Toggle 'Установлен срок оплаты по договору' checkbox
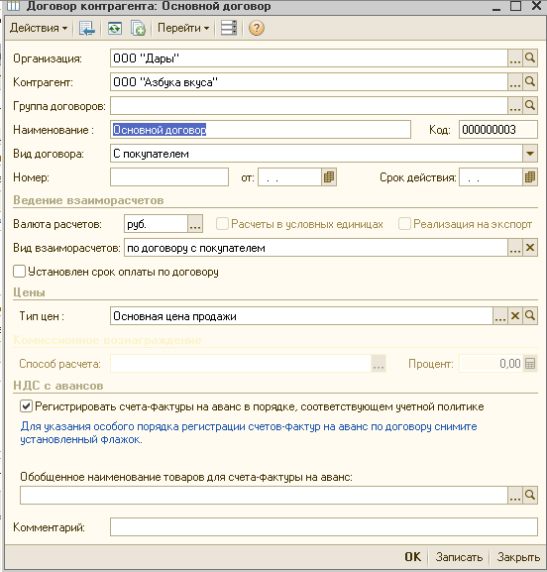 (19, 272)
